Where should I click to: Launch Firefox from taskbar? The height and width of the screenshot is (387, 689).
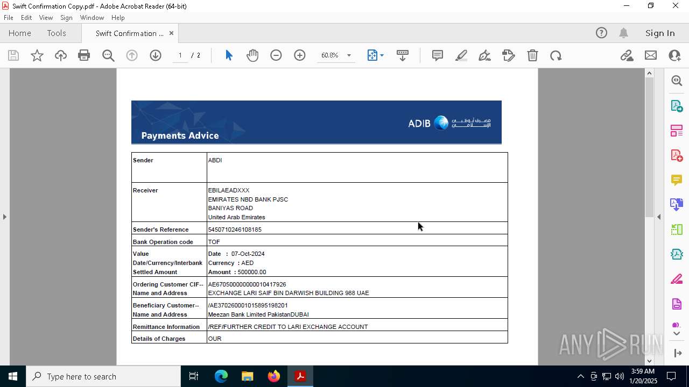(274, 376)
